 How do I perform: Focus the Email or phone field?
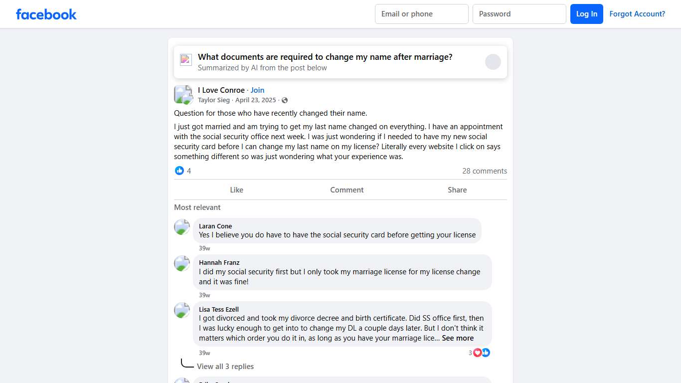tap(421, 14)
